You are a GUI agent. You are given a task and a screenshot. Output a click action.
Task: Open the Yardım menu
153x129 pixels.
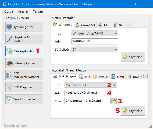(x=38, y=12)
